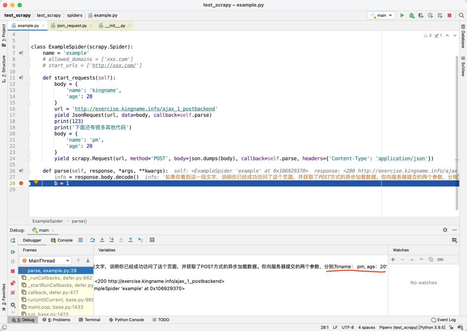Open the Event Log
This screenshot has width=467, height=331.
point(444,320)
